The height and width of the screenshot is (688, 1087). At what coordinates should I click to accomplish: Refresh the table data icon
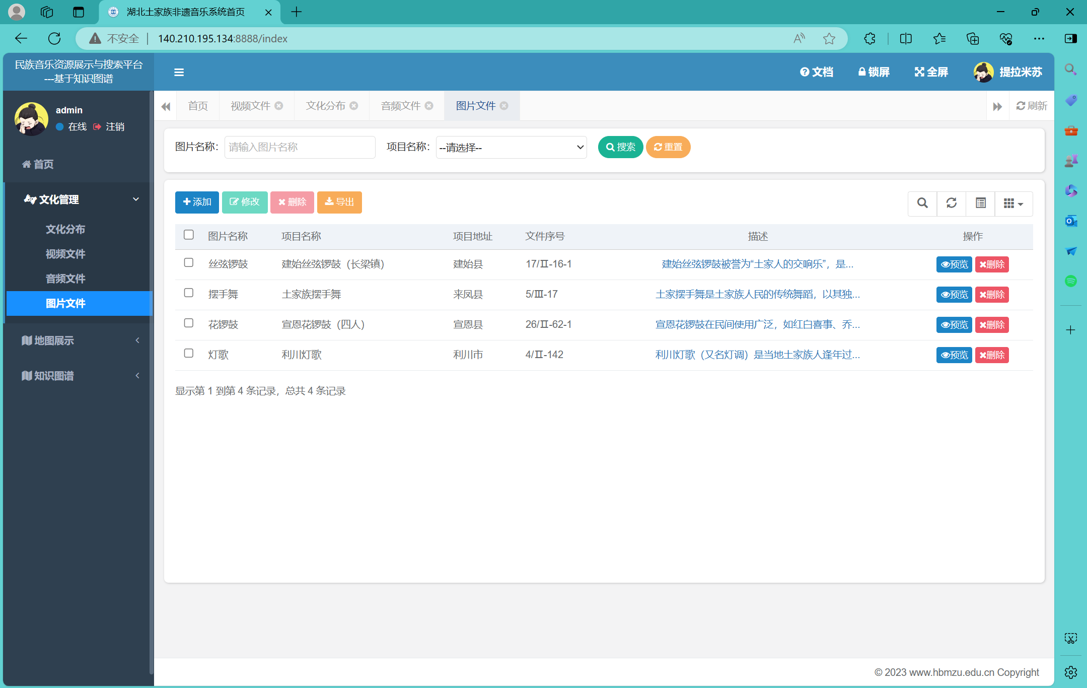click(952, 203)
